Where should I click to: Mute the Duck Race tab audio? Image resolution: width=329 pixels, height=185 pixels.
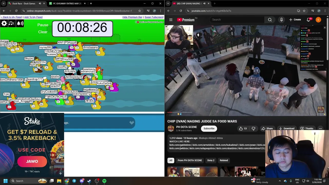pos(40,4)
